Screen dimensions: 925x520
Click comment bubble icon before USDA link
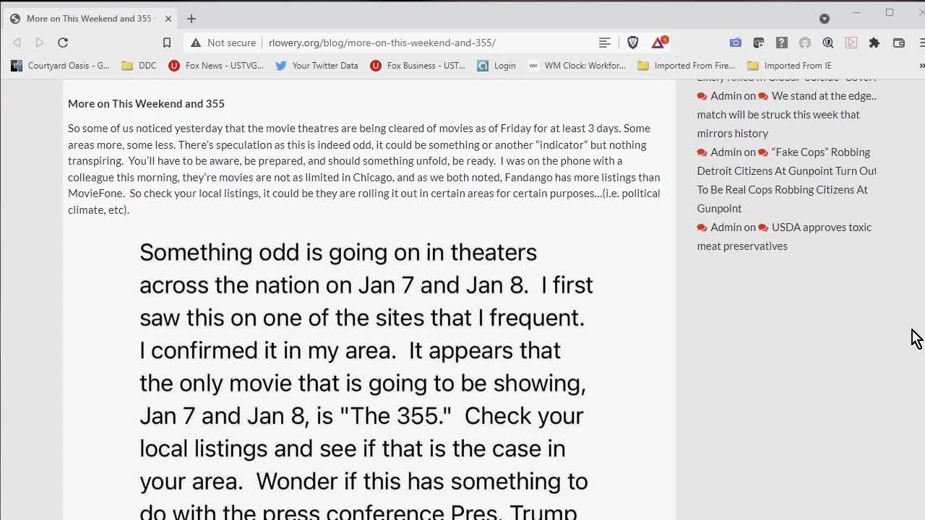pyautogui.click(x=763, y=227)
